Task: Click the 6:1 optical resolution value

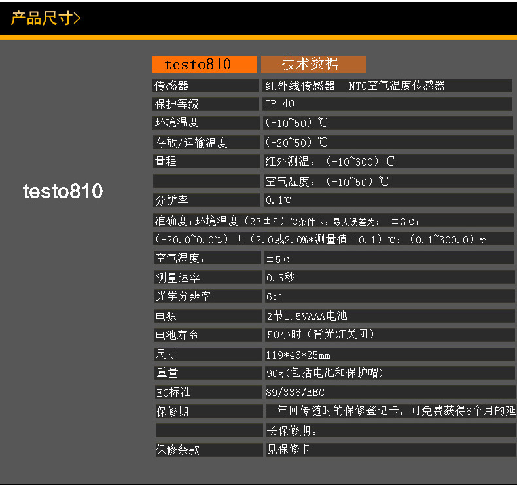Action: click(x=275, y=297)
